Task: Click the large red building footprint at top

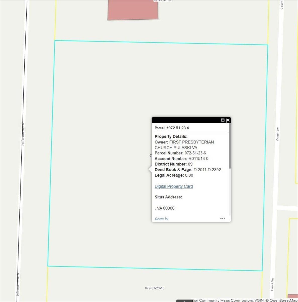Action: click(133, 10)
